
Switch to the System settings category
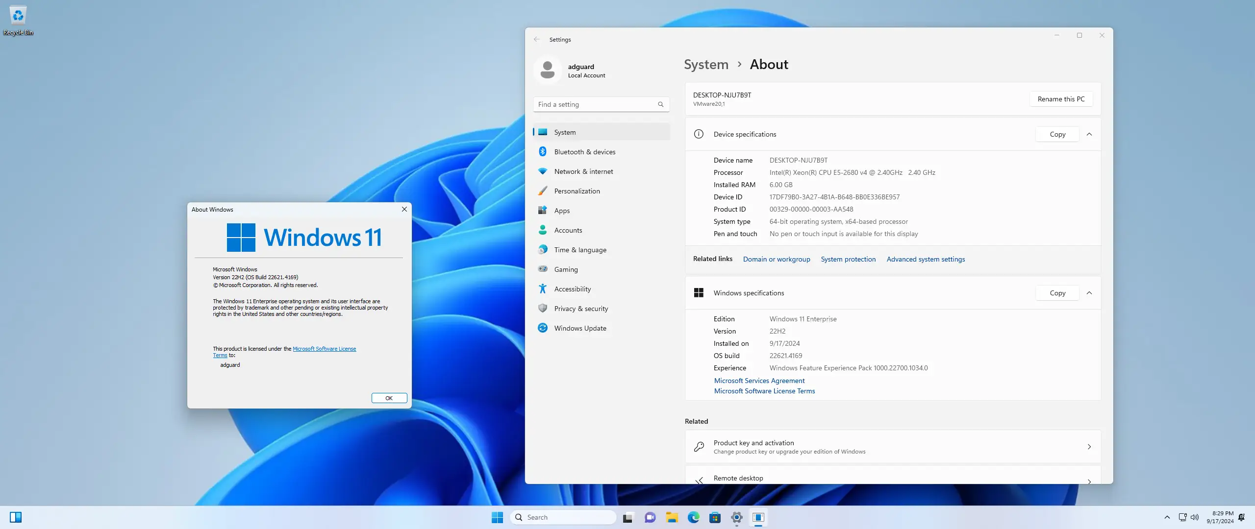(x=565, y=132)
